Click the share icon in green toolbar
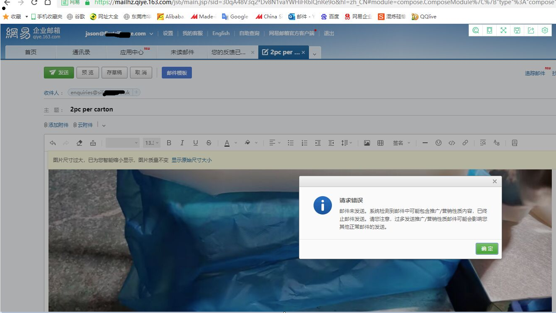This screenshot has width=556, height=313. [x=531, y=30]
